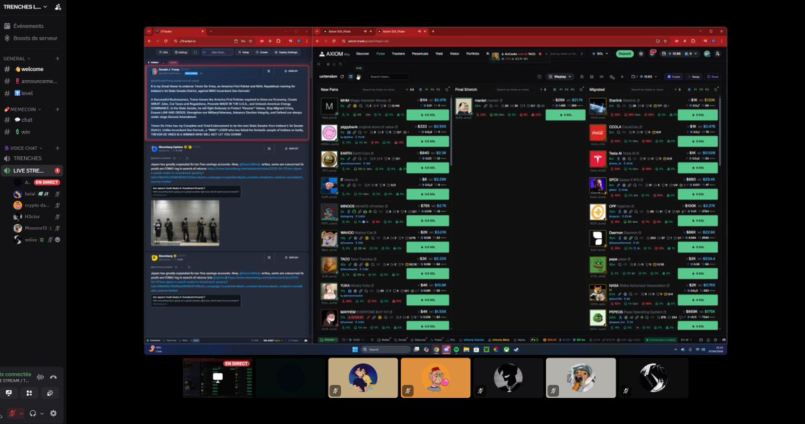Viewport: 805px width, 424px height.
Task: Open Boosts de serveur
Action: [x=32, y=38]
